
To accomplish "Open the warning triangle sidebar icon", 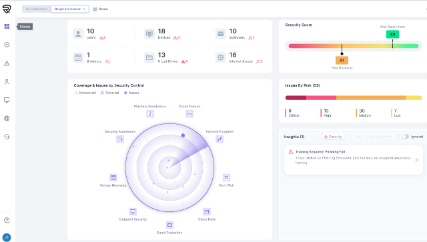I will point(7,63).
